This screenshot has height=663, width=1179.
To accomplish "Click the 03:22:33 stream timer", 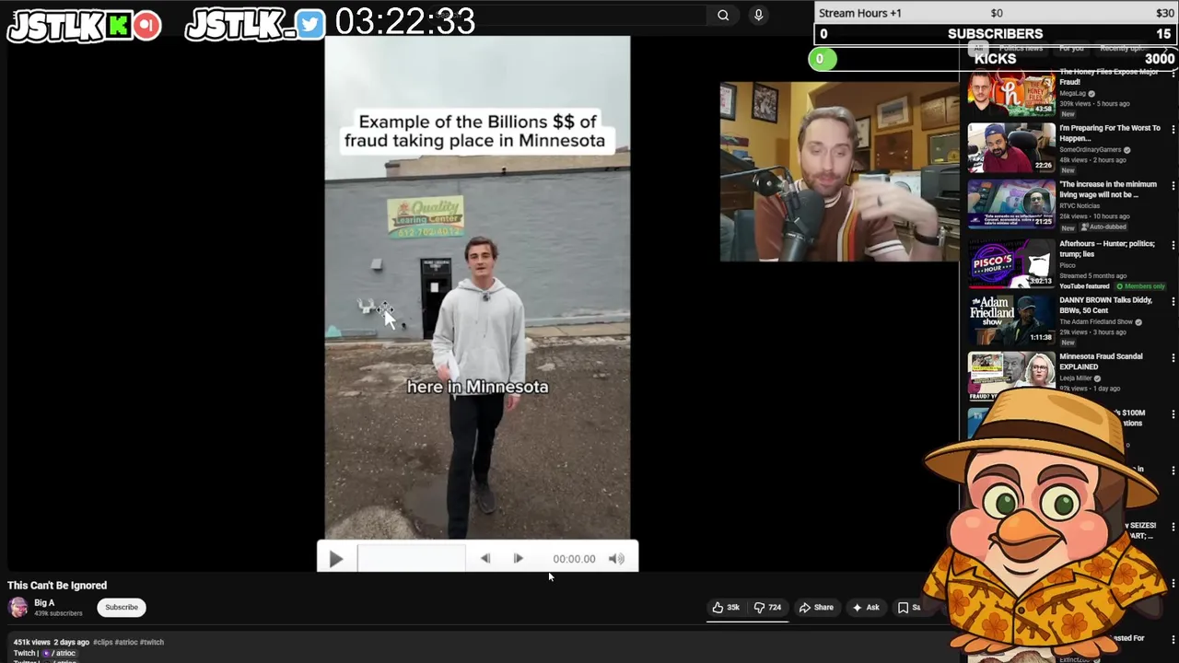I will coord(404,21).
